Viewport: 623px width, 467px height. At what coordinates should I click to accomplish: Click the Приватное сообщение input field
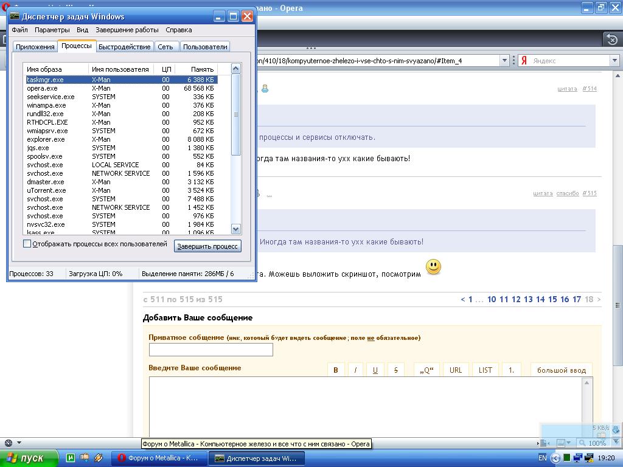click(x=211, y=350)
